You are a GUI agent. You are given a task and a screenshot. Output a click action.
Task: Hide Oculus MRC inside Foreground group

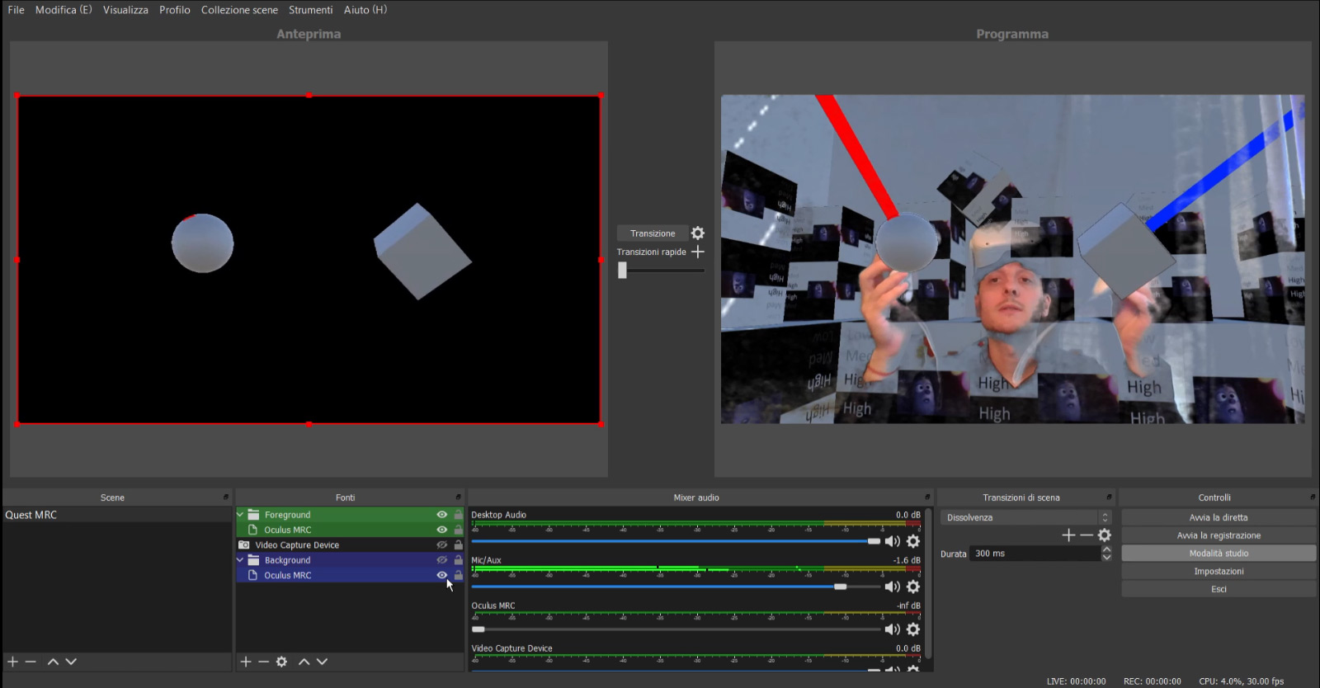point(442,530)
